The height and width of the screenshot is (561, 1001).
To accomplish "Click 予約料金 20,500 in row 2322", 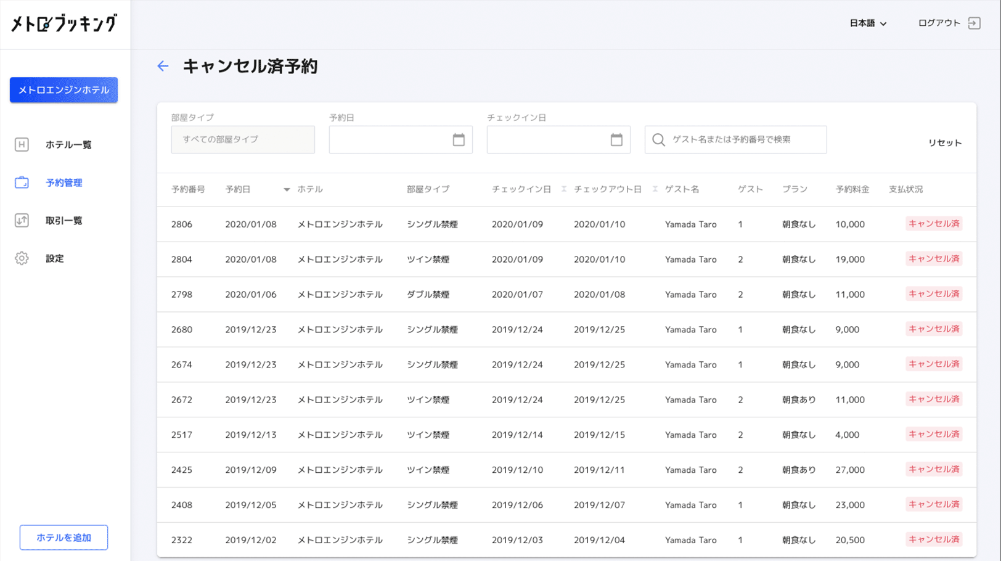I will pos(850,540).
